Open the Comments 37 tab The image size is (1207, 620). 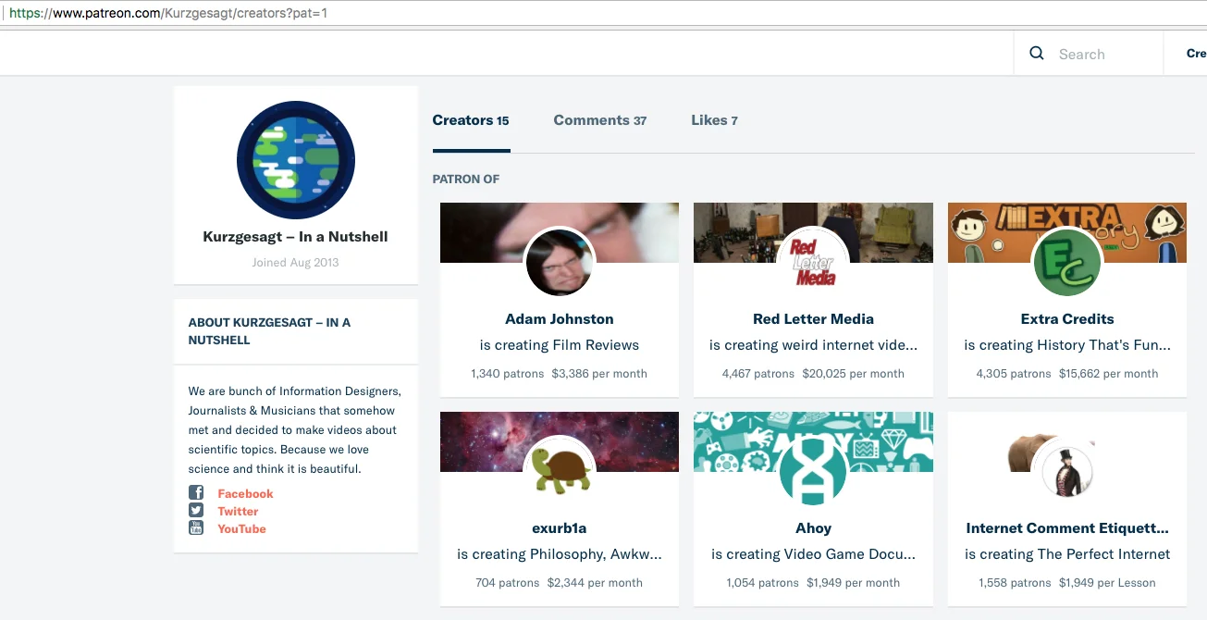point(600,120)
